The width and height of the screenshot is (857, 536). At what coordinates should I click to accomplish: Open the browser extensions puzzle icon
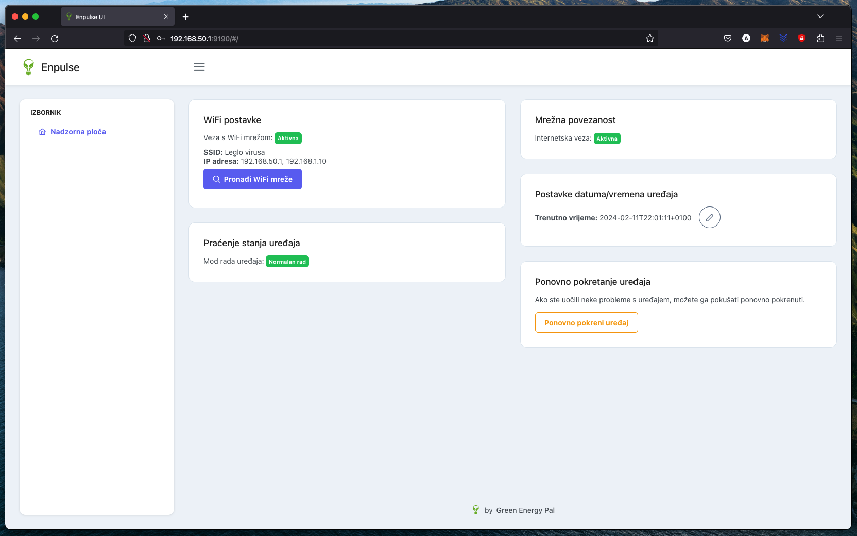click(x=820, y=38)
